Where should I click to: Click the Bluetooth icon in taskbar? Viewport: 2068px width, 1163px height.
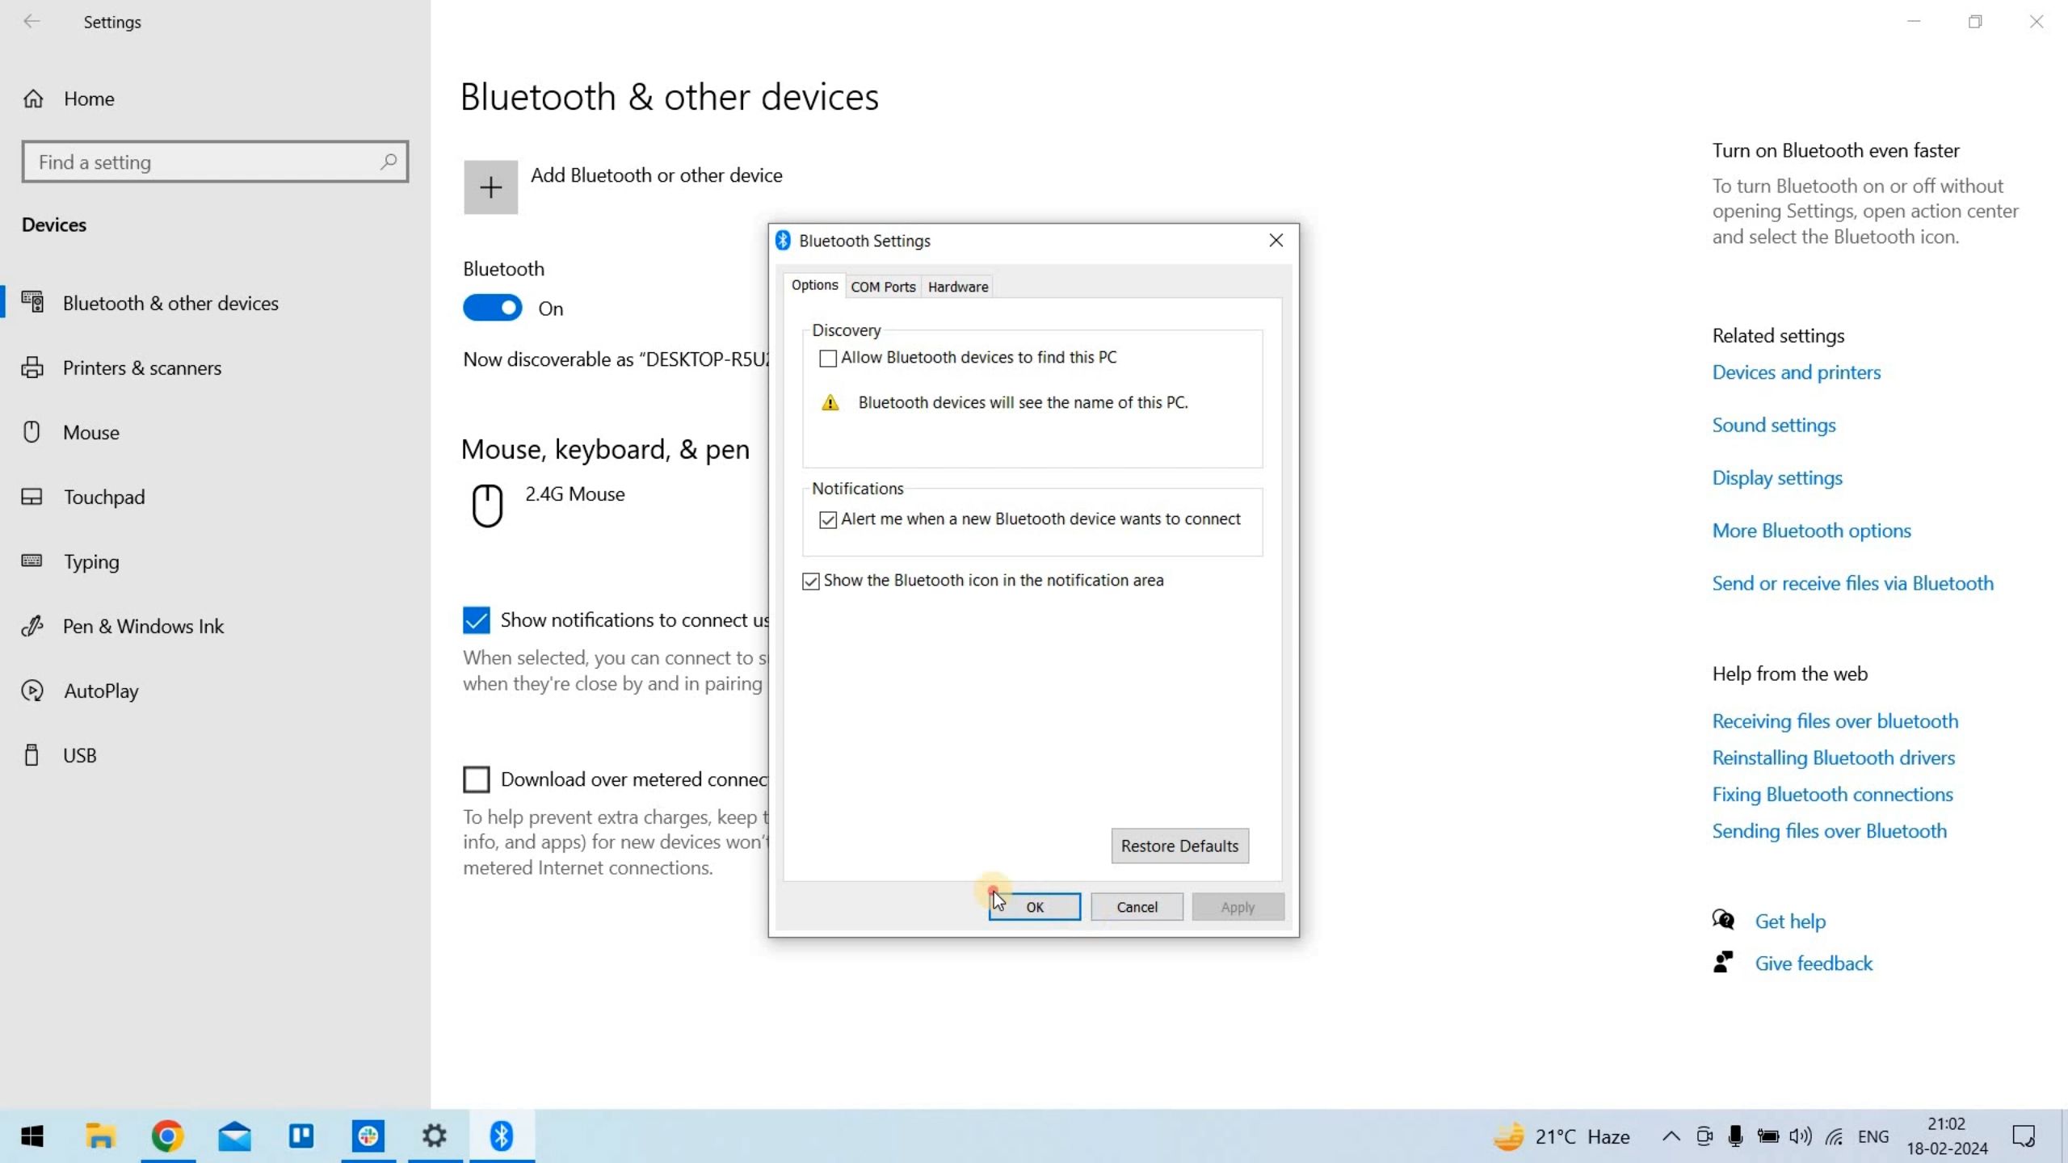[x=502, y=1136]
